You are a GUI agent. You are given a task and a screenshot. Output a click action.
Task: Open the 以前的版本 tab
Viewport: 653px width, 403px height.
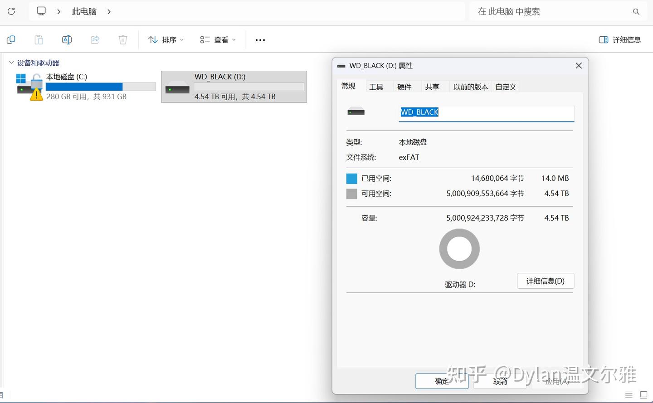coord(471,87)
